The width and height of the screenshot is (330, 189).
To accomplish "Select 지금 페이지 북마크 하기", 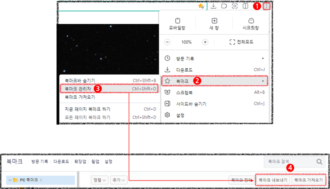I will [x=109, y=109].
